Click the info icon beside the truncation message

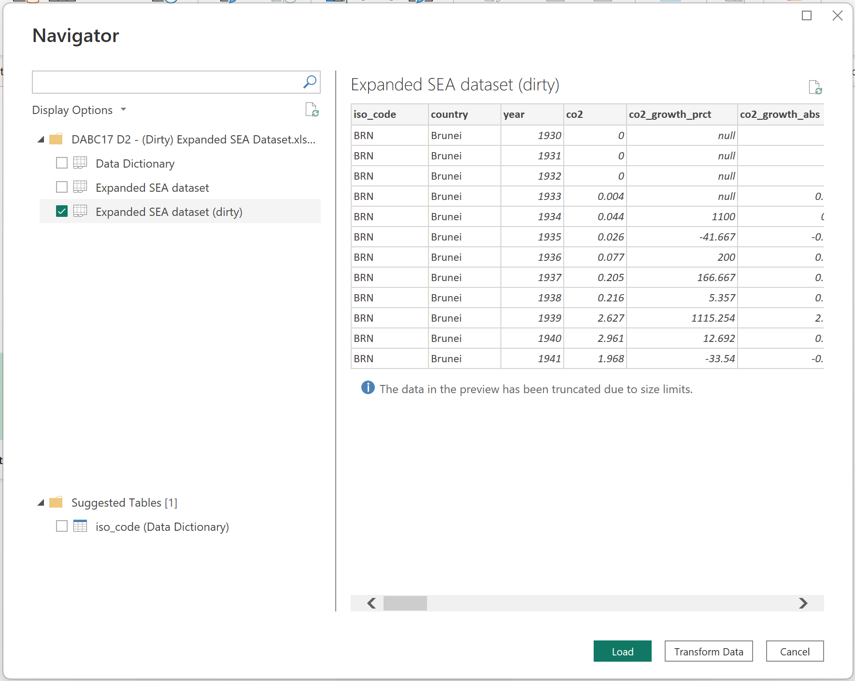368,388
